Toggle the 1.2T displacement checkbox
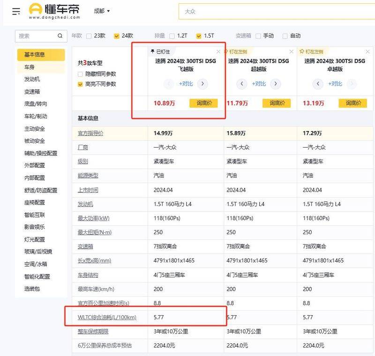The height and width of the screenshot is (356, 375). point(172,36)
